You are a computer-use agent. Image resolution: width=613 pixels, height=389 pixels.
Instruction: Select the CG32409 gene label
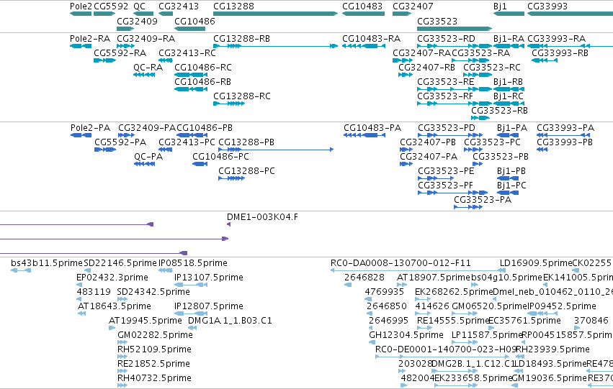137,21
